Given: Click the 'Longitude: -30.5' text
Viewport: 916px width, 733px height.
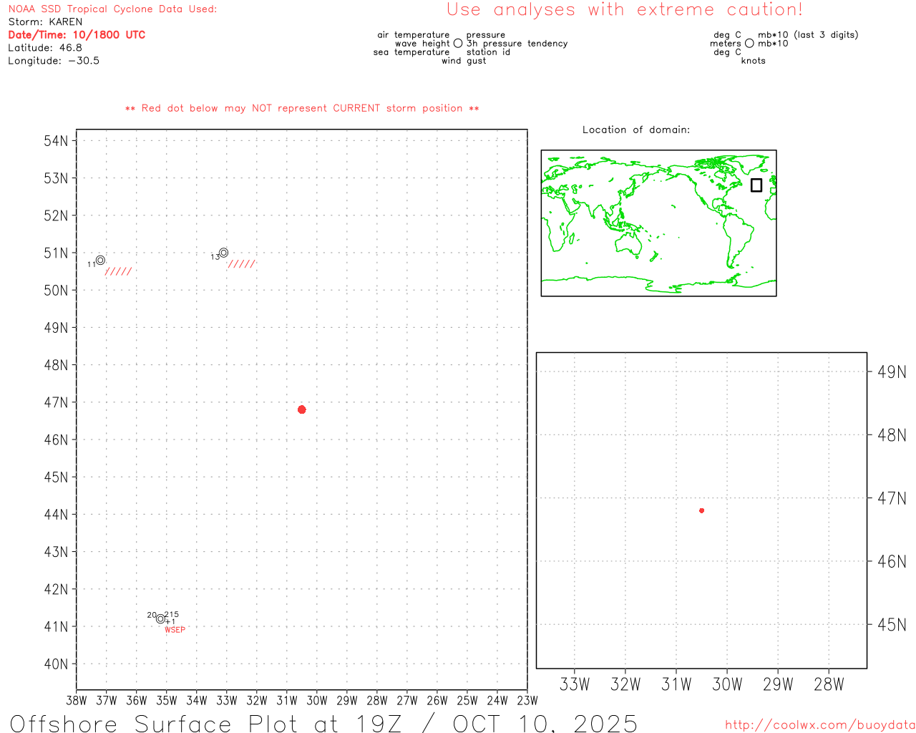Looking at the screenshot, I should [54, 61].
